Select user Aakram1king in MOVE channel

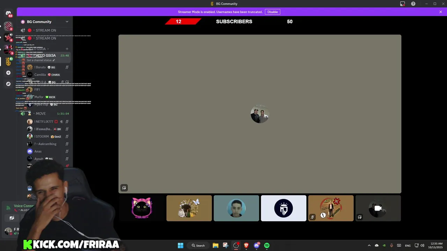47,144
